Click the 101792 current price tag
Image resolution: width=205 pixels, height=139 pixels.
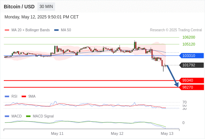[x=191, y=65]
